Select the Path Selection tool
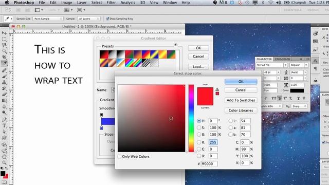The height and width of the screenshot is (185, 329). (4, 132)
